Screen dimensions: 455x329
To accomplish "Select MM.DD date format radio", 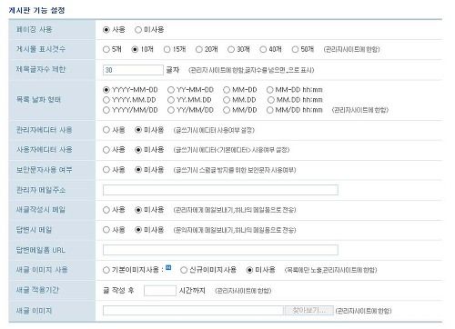I will point(227,100).
